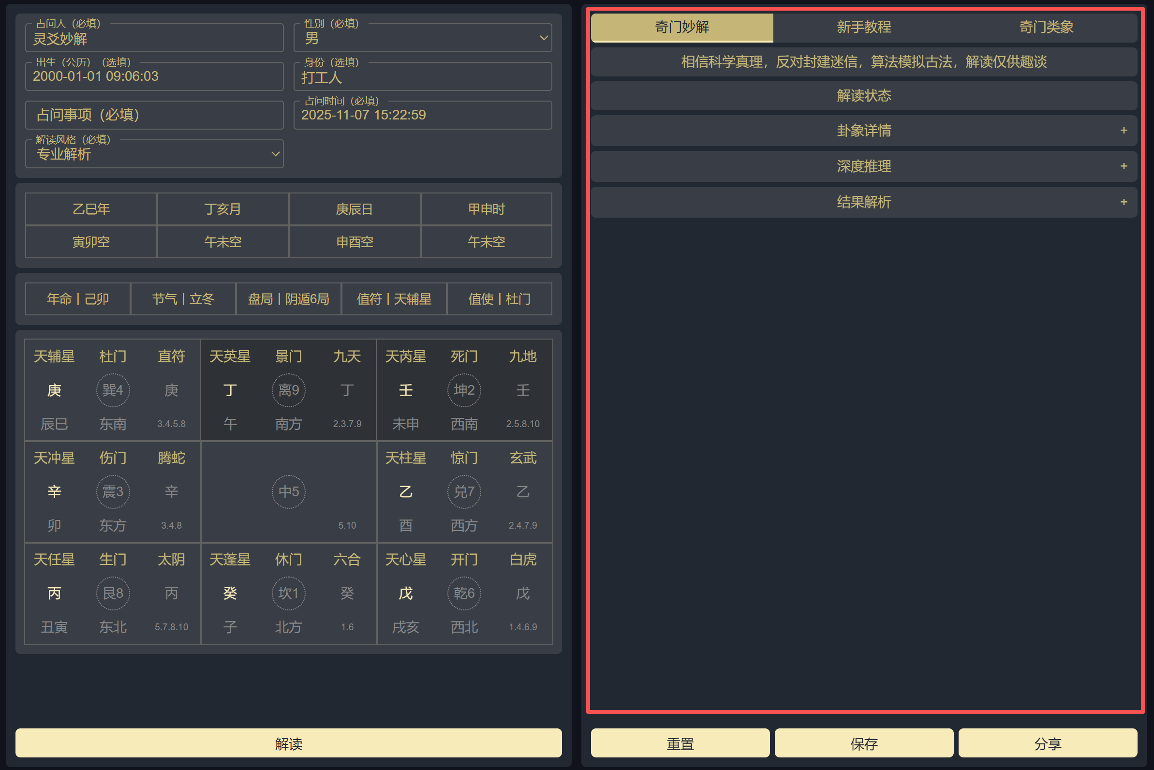Screen dimensions: 1154x770
Task: Click the 坎1 palace circle
Action: coord(288,593)
